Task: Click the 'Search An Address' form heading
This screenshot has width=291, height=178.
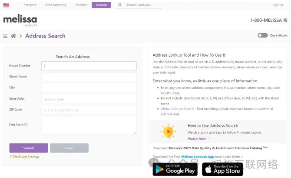Action: (73, 57)
